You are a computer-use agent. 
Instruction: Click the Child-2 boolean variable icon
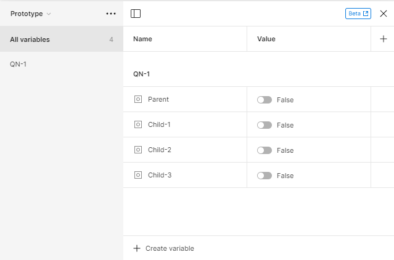pyautogui.click(x=138, y=150)
